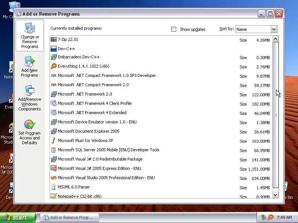Select Microsoft .NET Compact Framework 1.0 SP3 Developer
Viewport: 298px width, 223px height.
(161, 75)
